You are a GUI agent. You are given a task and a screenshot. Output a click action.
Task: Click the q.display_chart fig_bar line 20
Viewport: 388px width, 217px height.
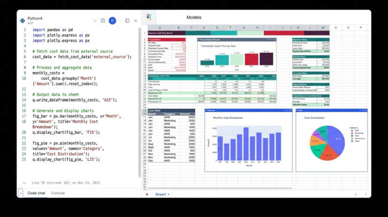click(x=66, y=132)
